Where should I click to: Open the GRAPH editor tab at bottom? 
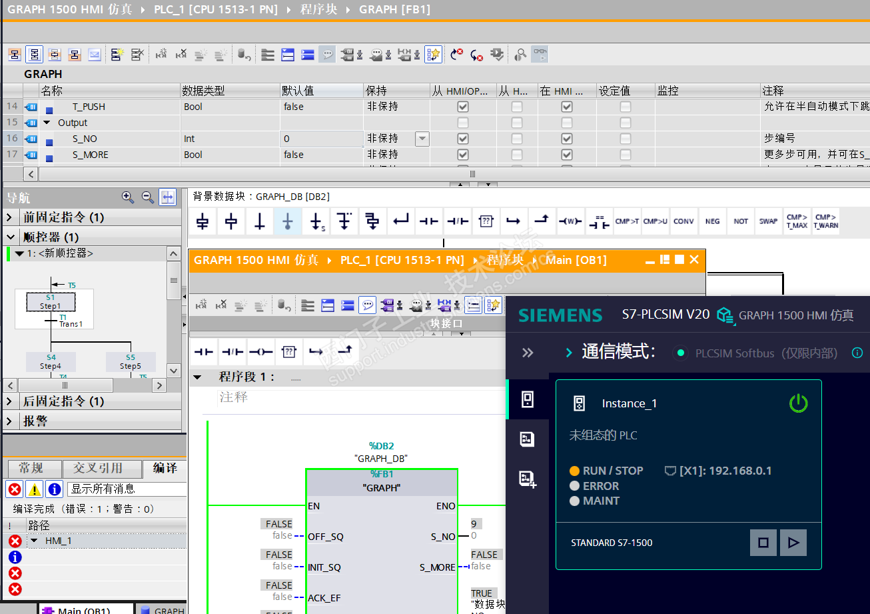[x=162, y=609]
